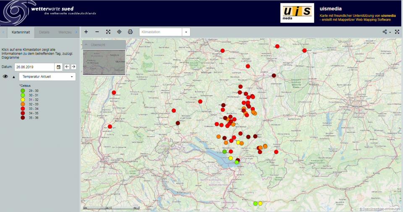Click the Datum date input field

coord(34,67)
